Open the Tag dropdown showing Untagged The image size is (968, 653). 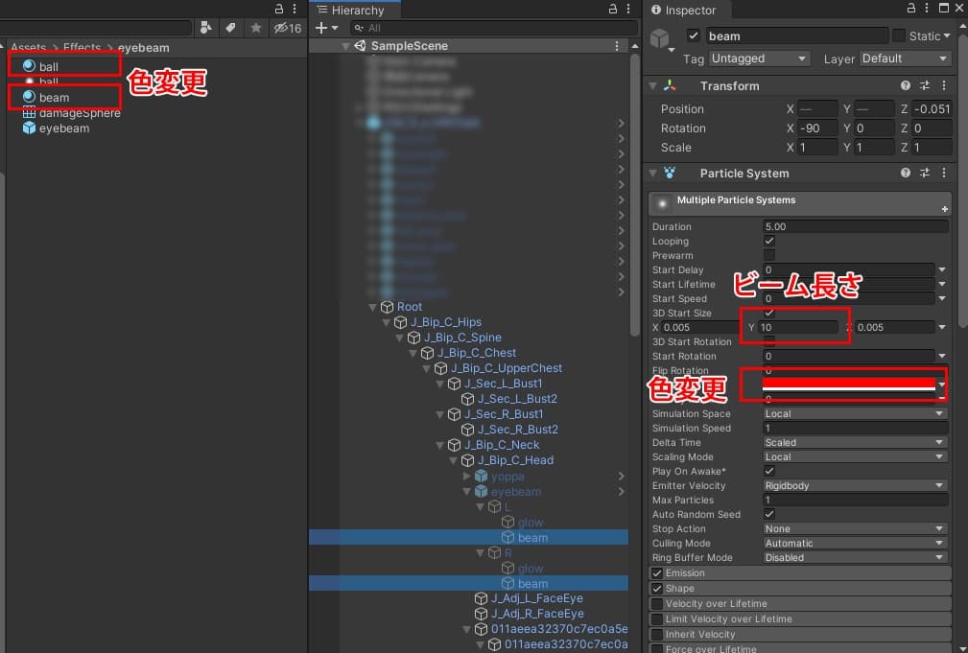point(759,58)
